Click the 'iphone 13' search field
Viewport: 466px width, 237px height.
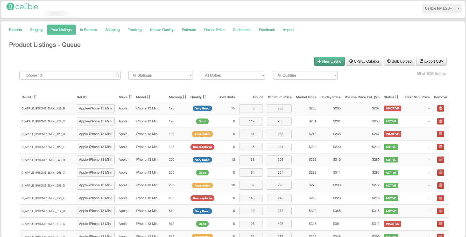[70, 75]
